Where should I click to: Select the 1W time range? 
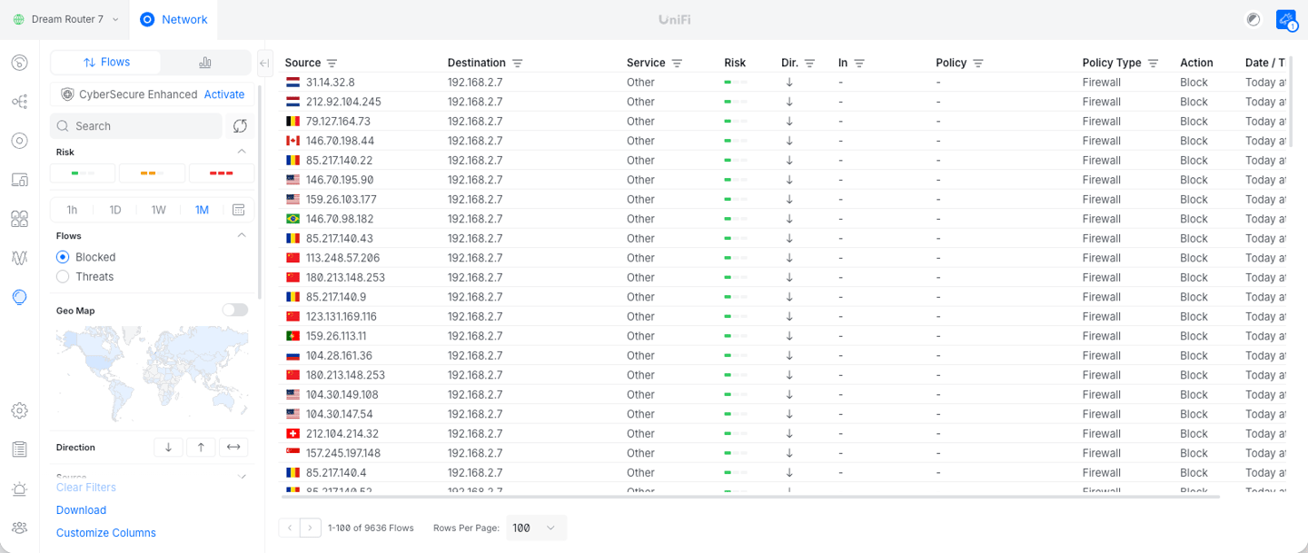159,210
